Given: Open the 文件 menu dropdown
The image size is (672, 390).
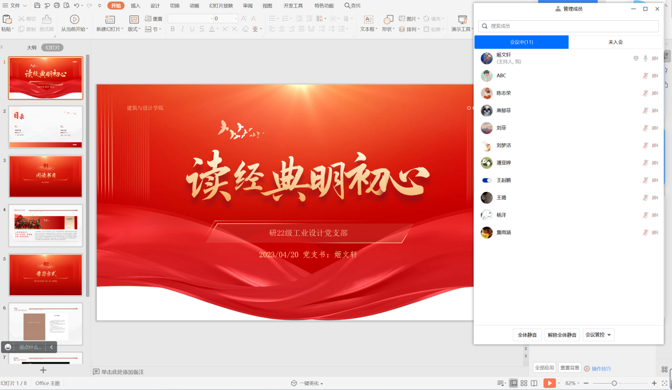Looking at the screenshot, I should 19,5.
